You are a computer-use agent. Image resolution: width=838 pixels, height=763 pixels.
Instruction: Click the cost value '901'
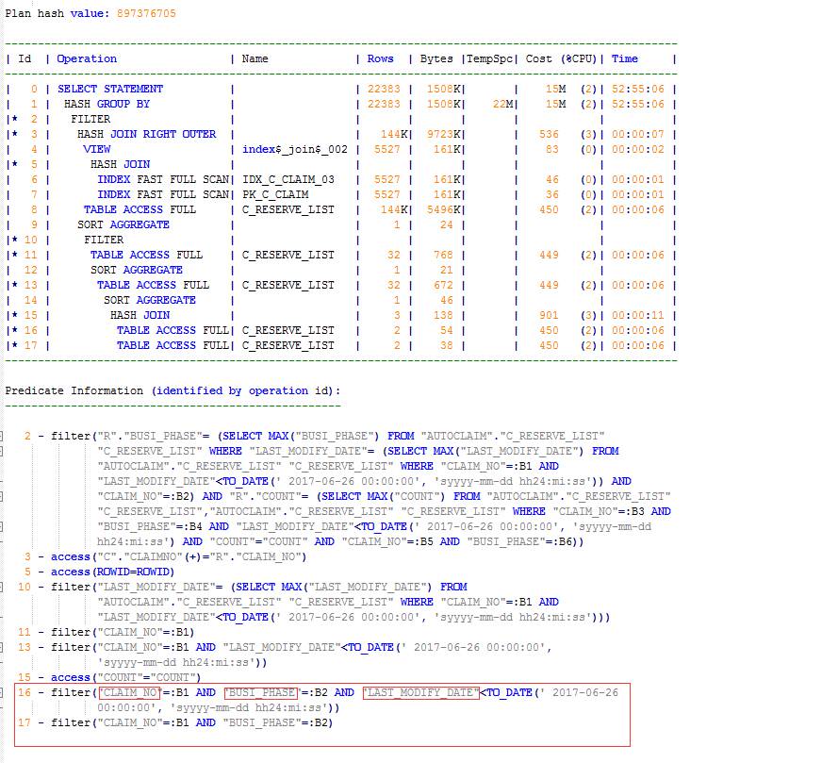pyautogui.click(x=549, y=315)
